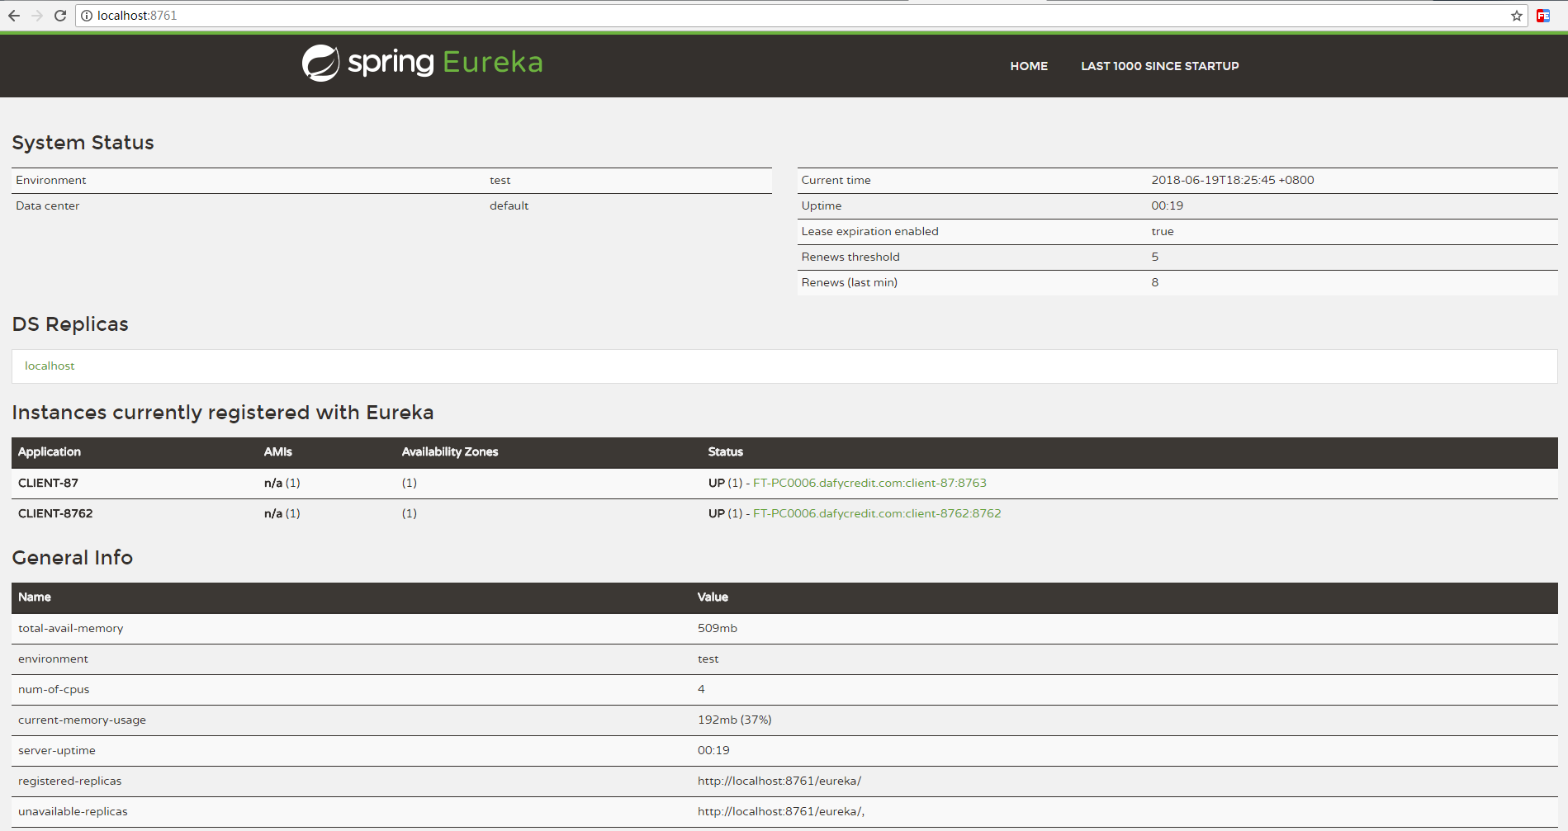Click the browser back arrow
Image resolution: width=1568 pixels, height=831 pixels.
pyautogui.click(x=14, y=15)
